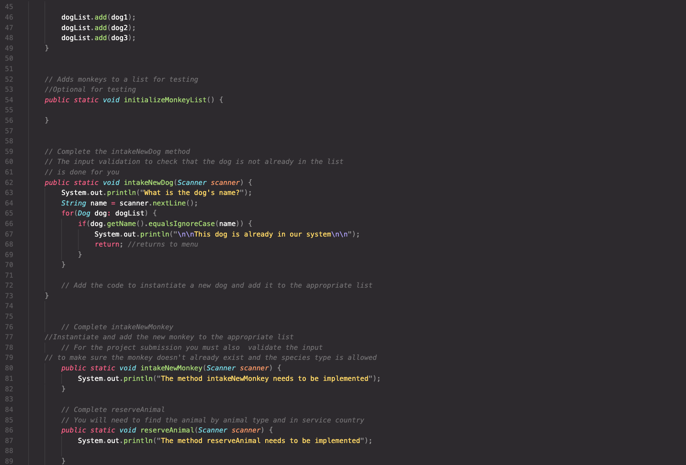Select line number 80 in the gutter

point(9,368)
